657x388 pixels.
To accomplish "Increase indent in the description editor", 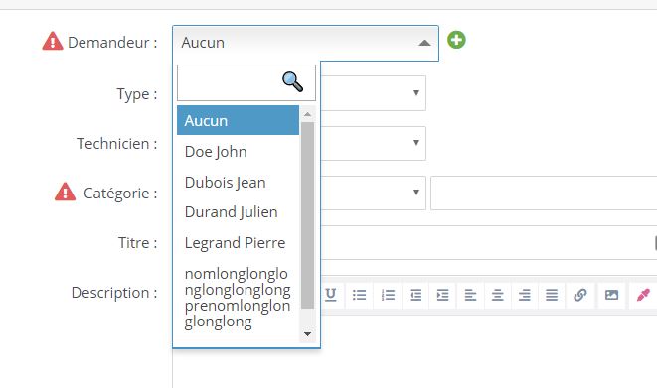I will click(x=442, y=295).
